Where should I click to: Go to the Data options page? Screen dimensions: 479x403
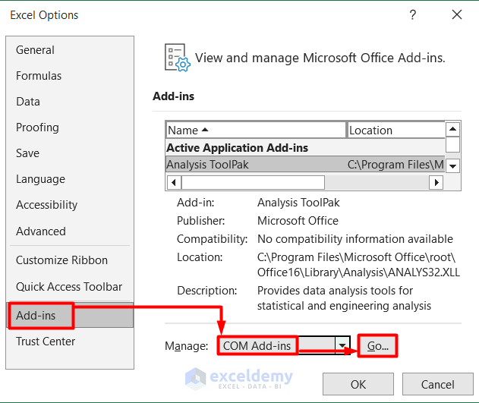[x=28, y=102]
